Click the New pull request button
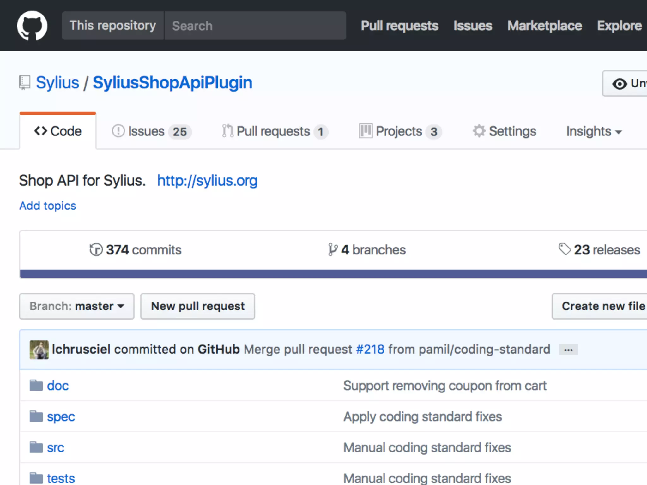Image resolution: width=647 pixels, height=485 pixels. point(198,306)
